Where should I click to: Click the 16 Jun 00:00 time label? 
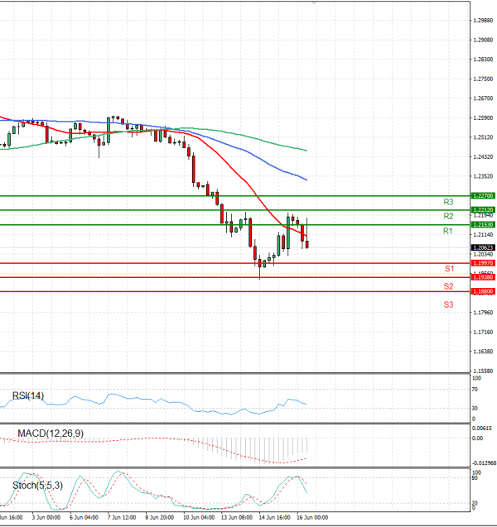coord(312,517)
